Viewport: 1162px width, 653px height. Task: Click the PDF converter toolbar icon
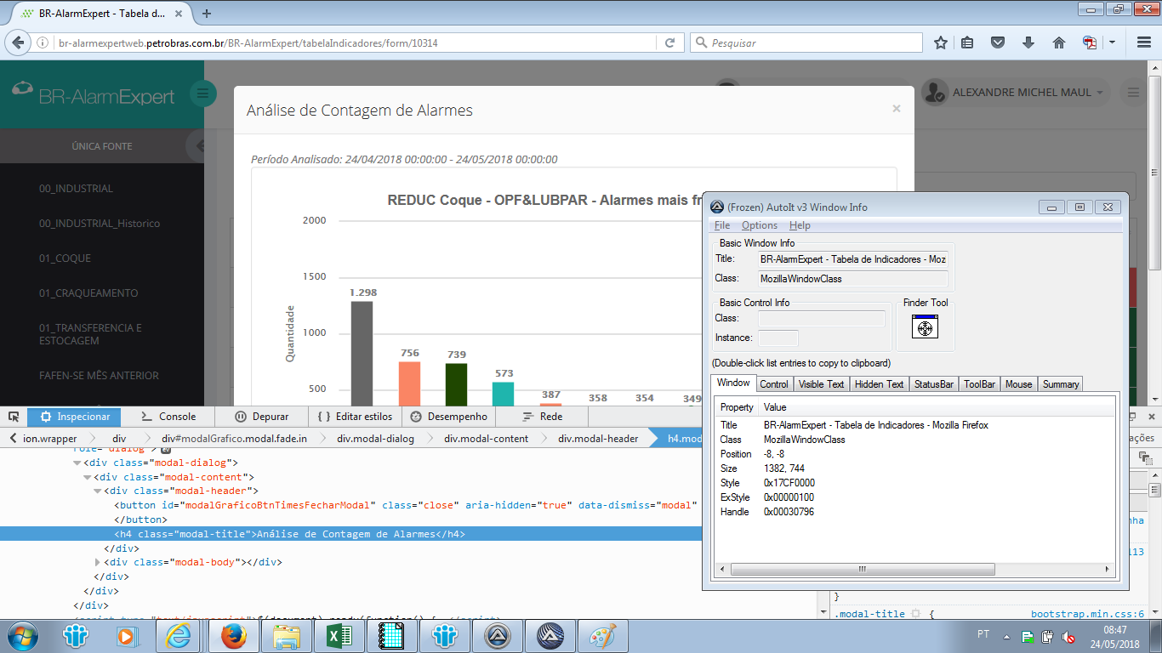click(x=1090, y=43)
